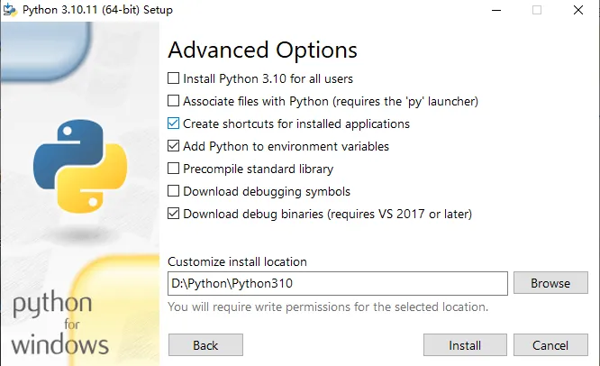The width and height of the screenshot is (600, 366).
Task: Click the 'python for windows' wordmark
Action: coord(60,323)
